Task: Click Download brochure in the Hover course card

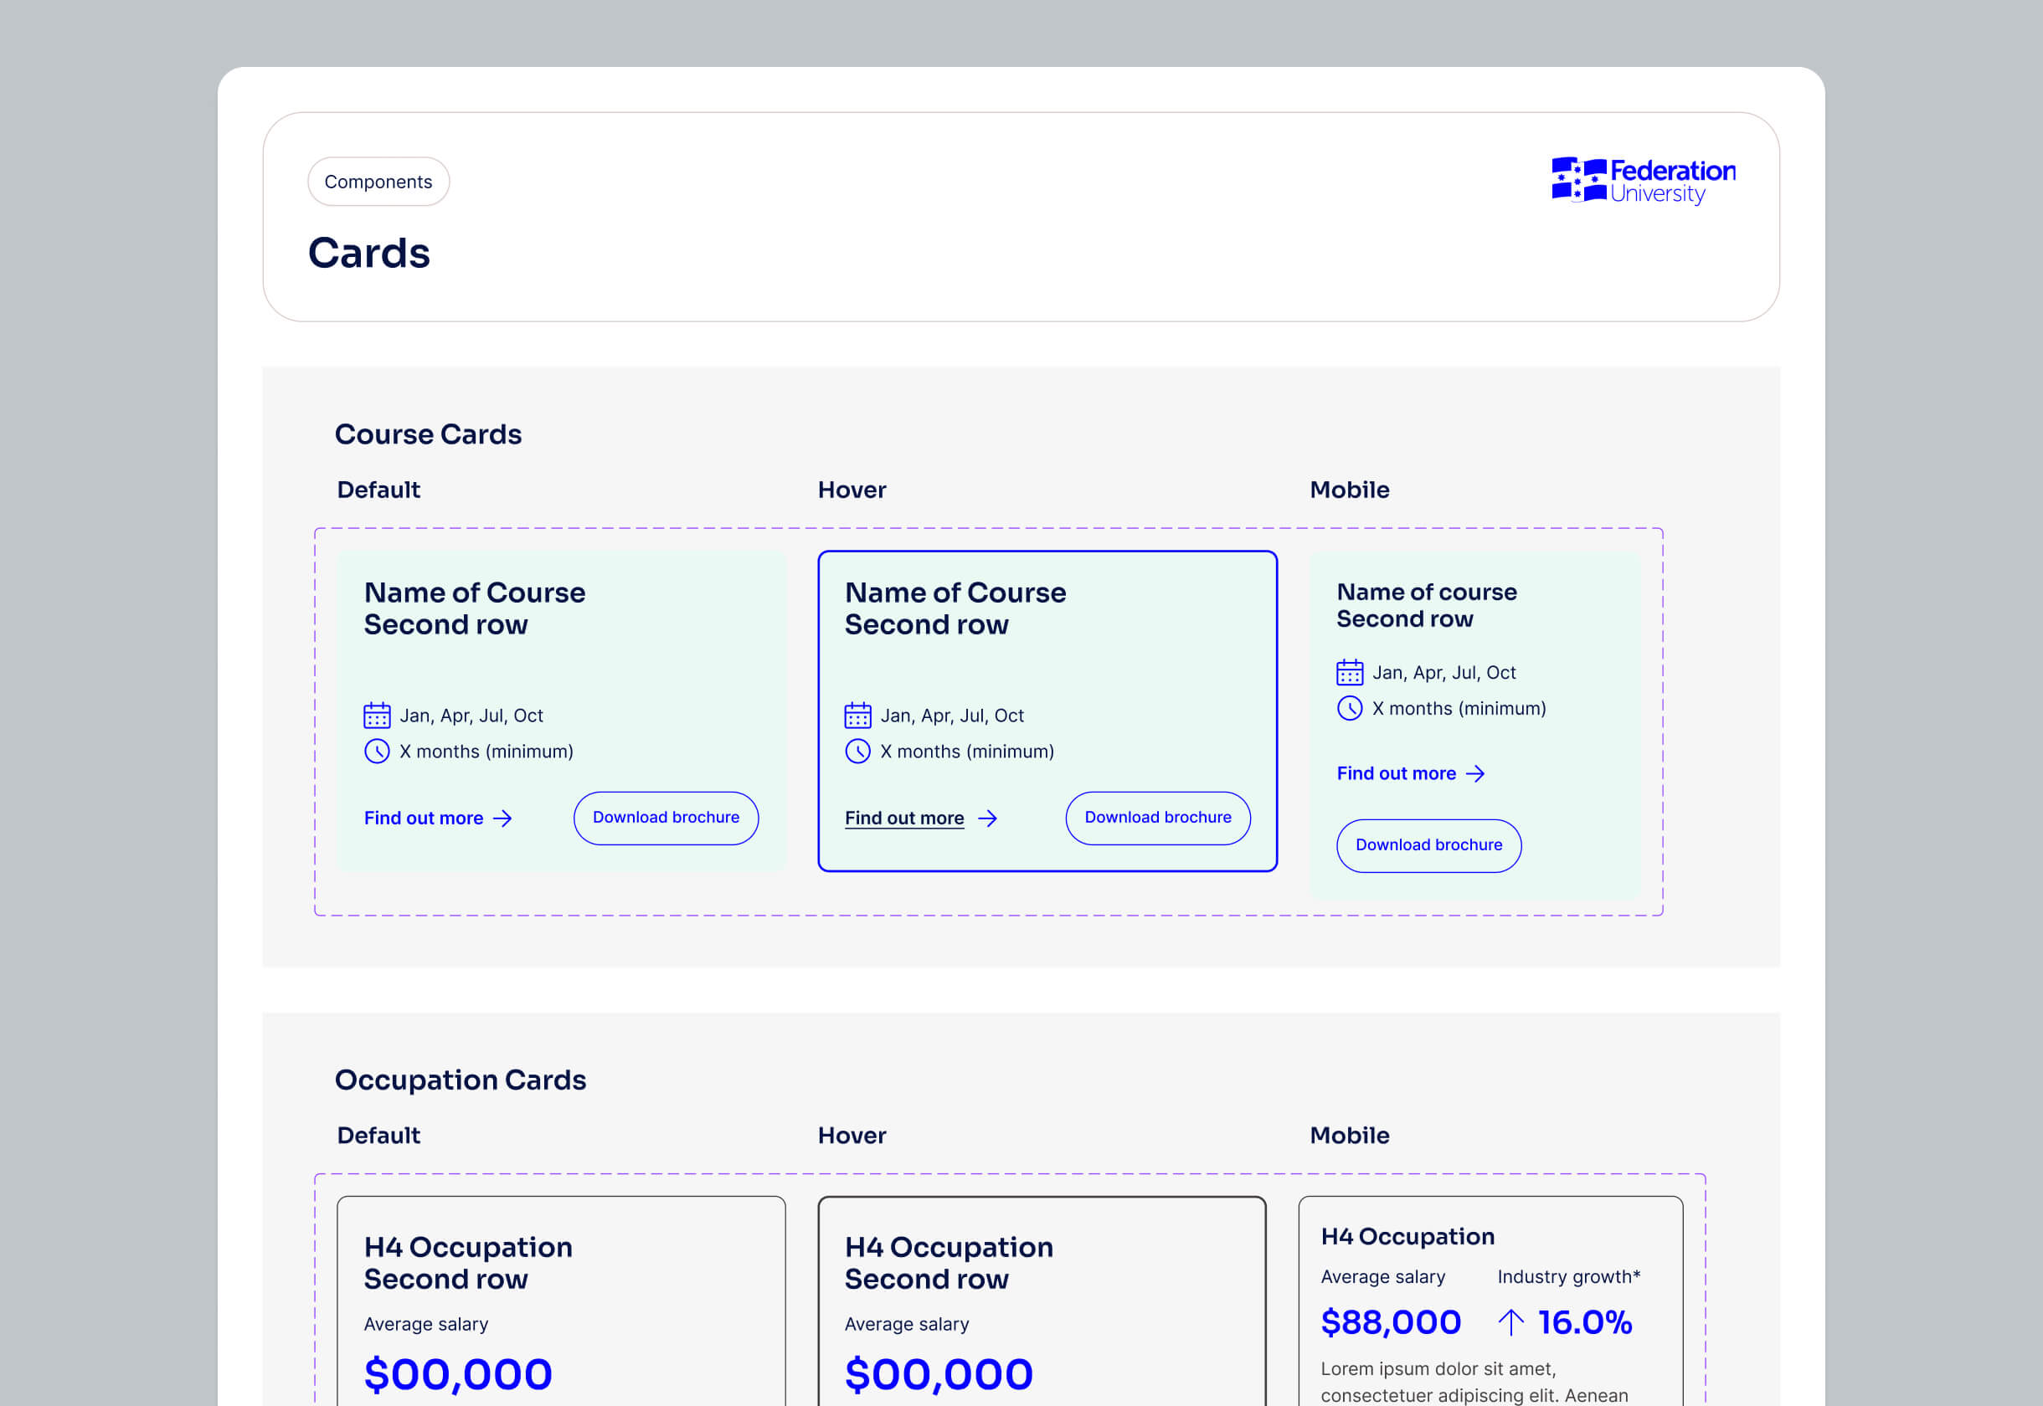Action: pyautogui.click(x=1158, y=818)
